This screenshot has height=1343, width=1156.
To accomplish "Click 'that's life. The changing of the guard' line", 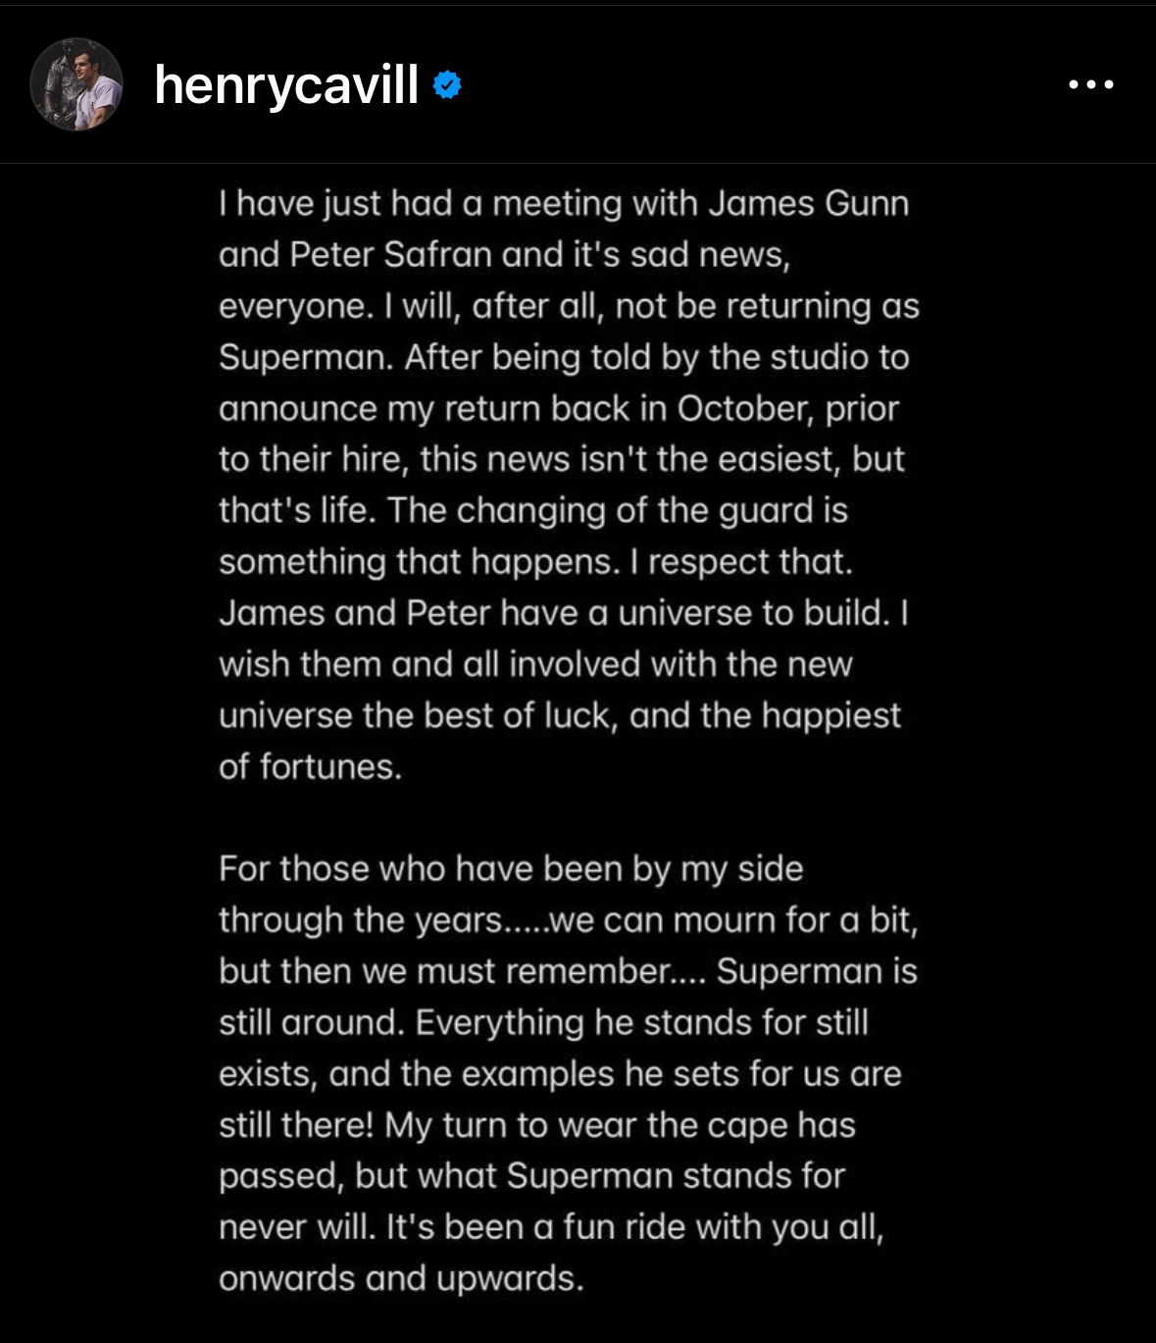I will pos(533,510).
